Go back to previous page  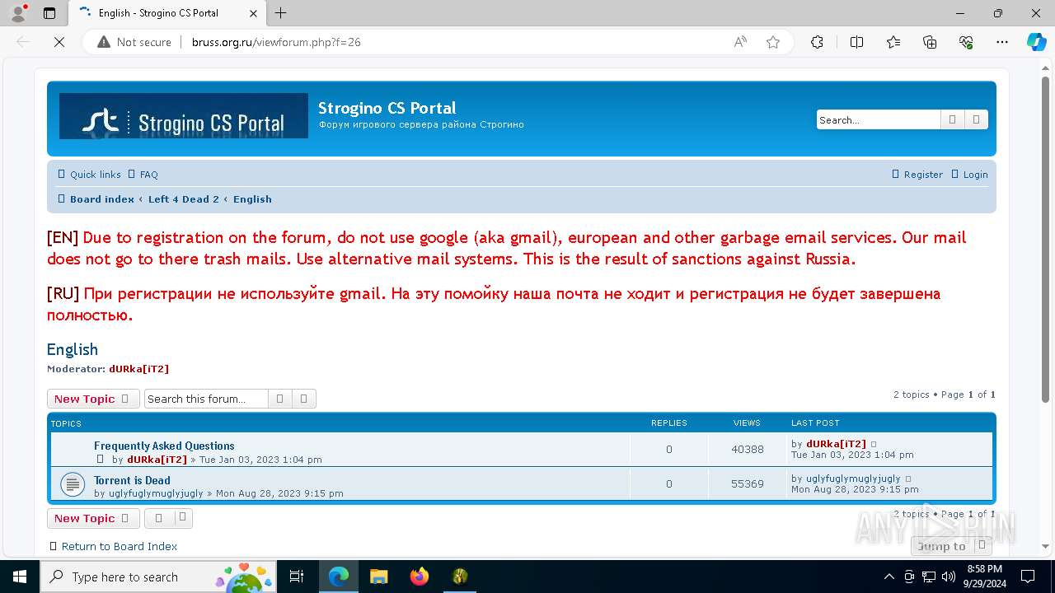(23, 42)
